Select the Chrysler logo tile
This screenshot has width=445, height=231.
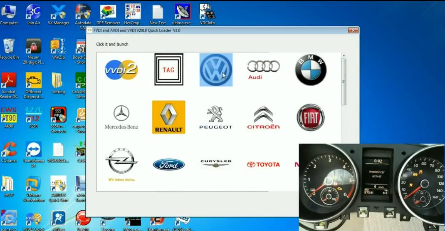pos(216,163)
